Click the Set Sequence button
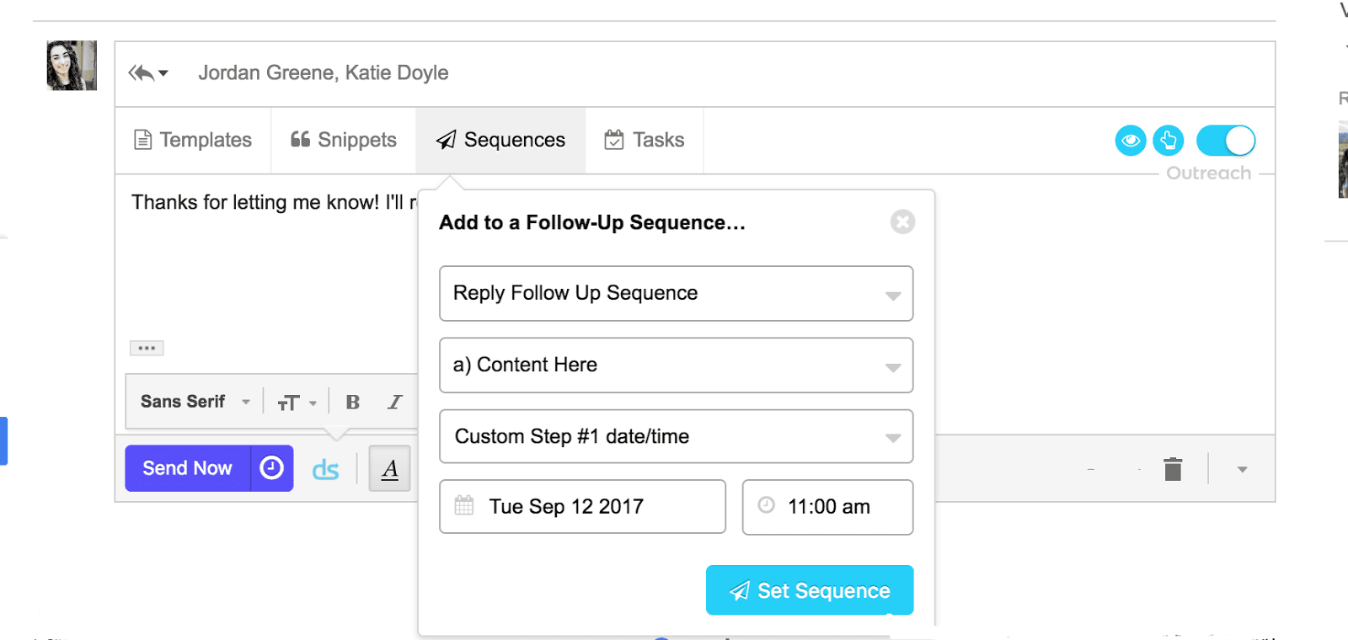1348x640 pixels. click(x=810, y=590)
